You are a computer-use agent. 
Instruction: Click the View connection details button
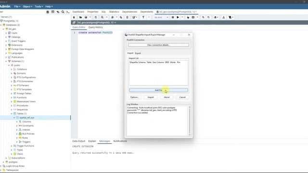[158, 45]
